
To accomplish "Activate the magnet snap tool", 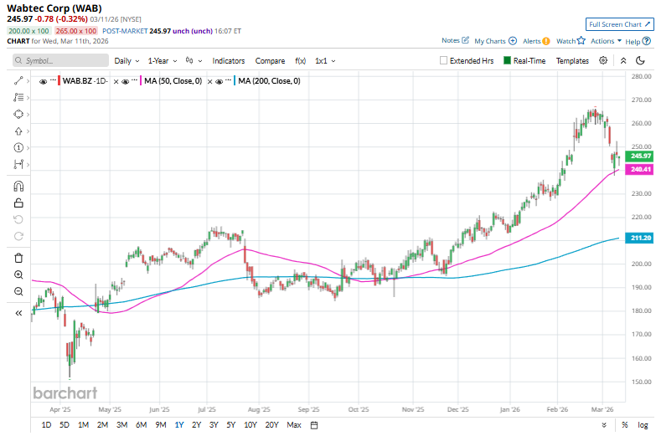I will (18, 186).
